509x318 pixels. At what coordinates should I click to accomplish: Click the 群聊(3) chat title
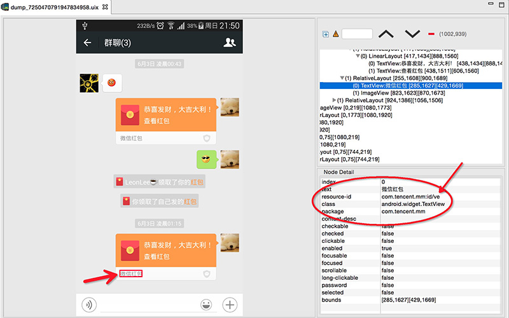(x=118, y=43)
